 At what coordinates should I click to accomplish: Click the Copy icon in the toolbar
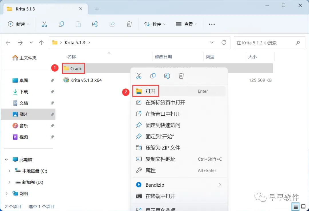(x=61, y=24)
